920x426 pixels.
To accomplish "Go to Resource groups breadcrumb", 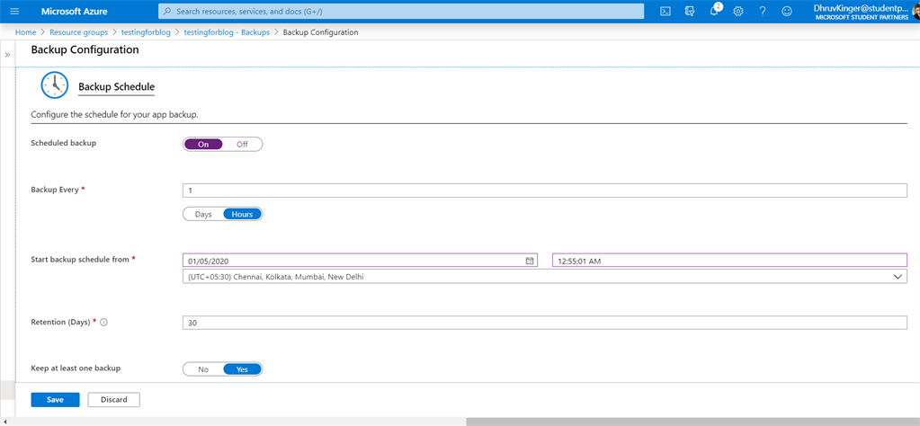I will [78, 32].
